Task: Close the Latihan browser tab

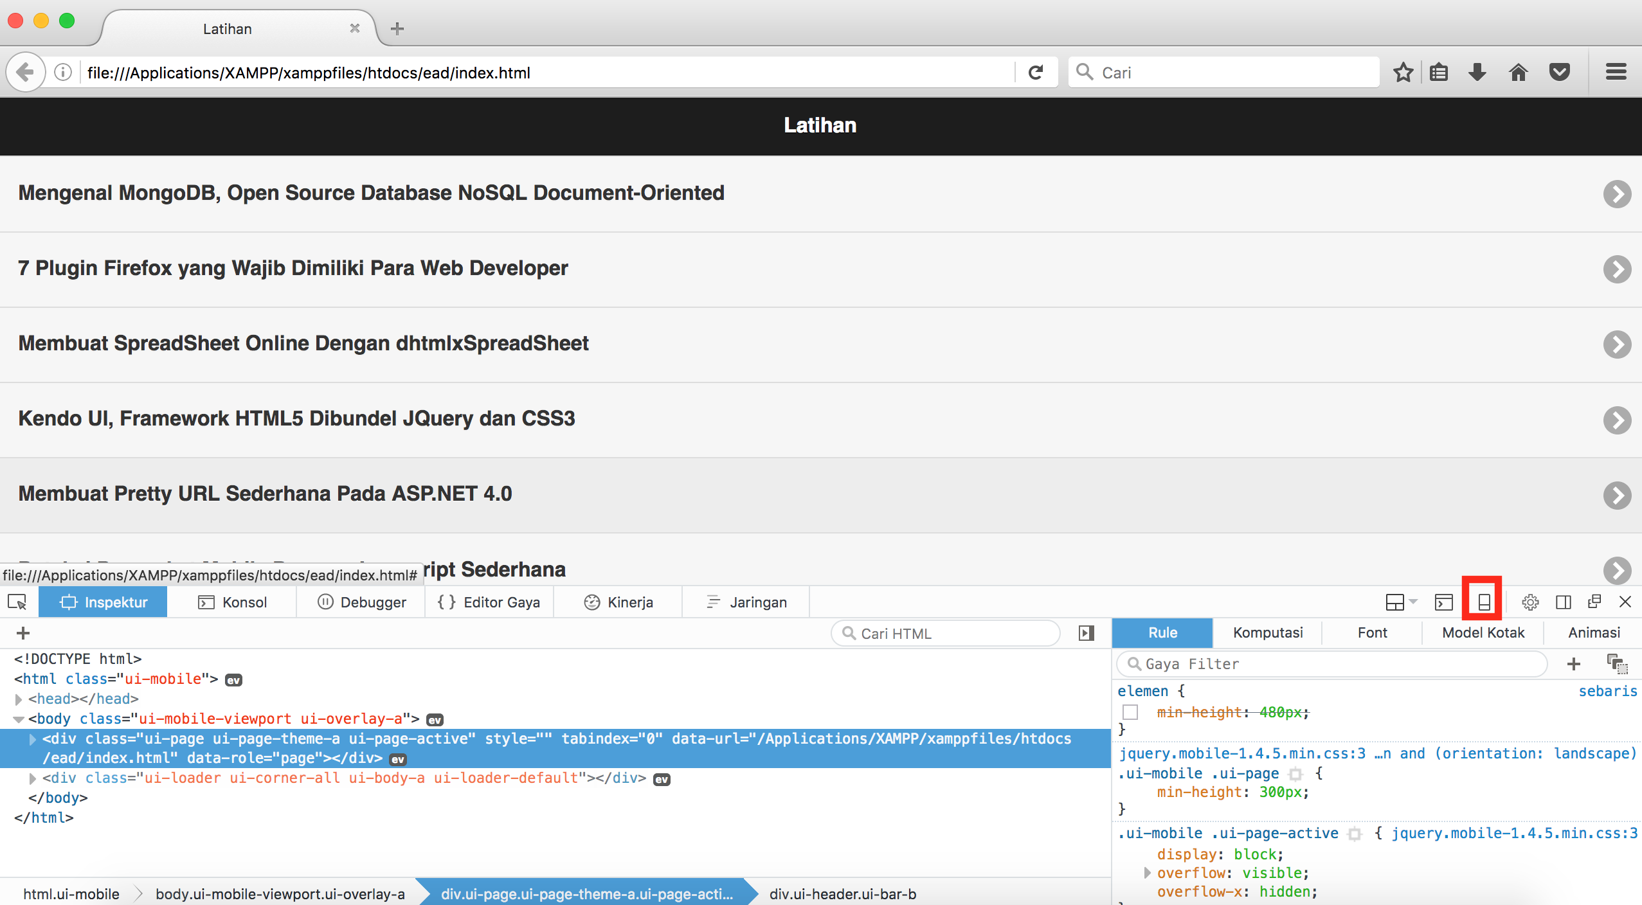Action: tap(355, 28)
